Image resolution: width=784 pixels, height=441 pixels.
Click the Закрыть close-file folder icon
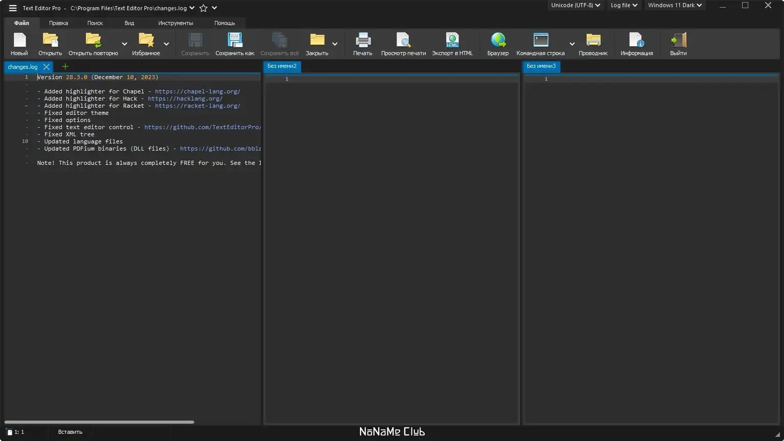coord(317,40)
